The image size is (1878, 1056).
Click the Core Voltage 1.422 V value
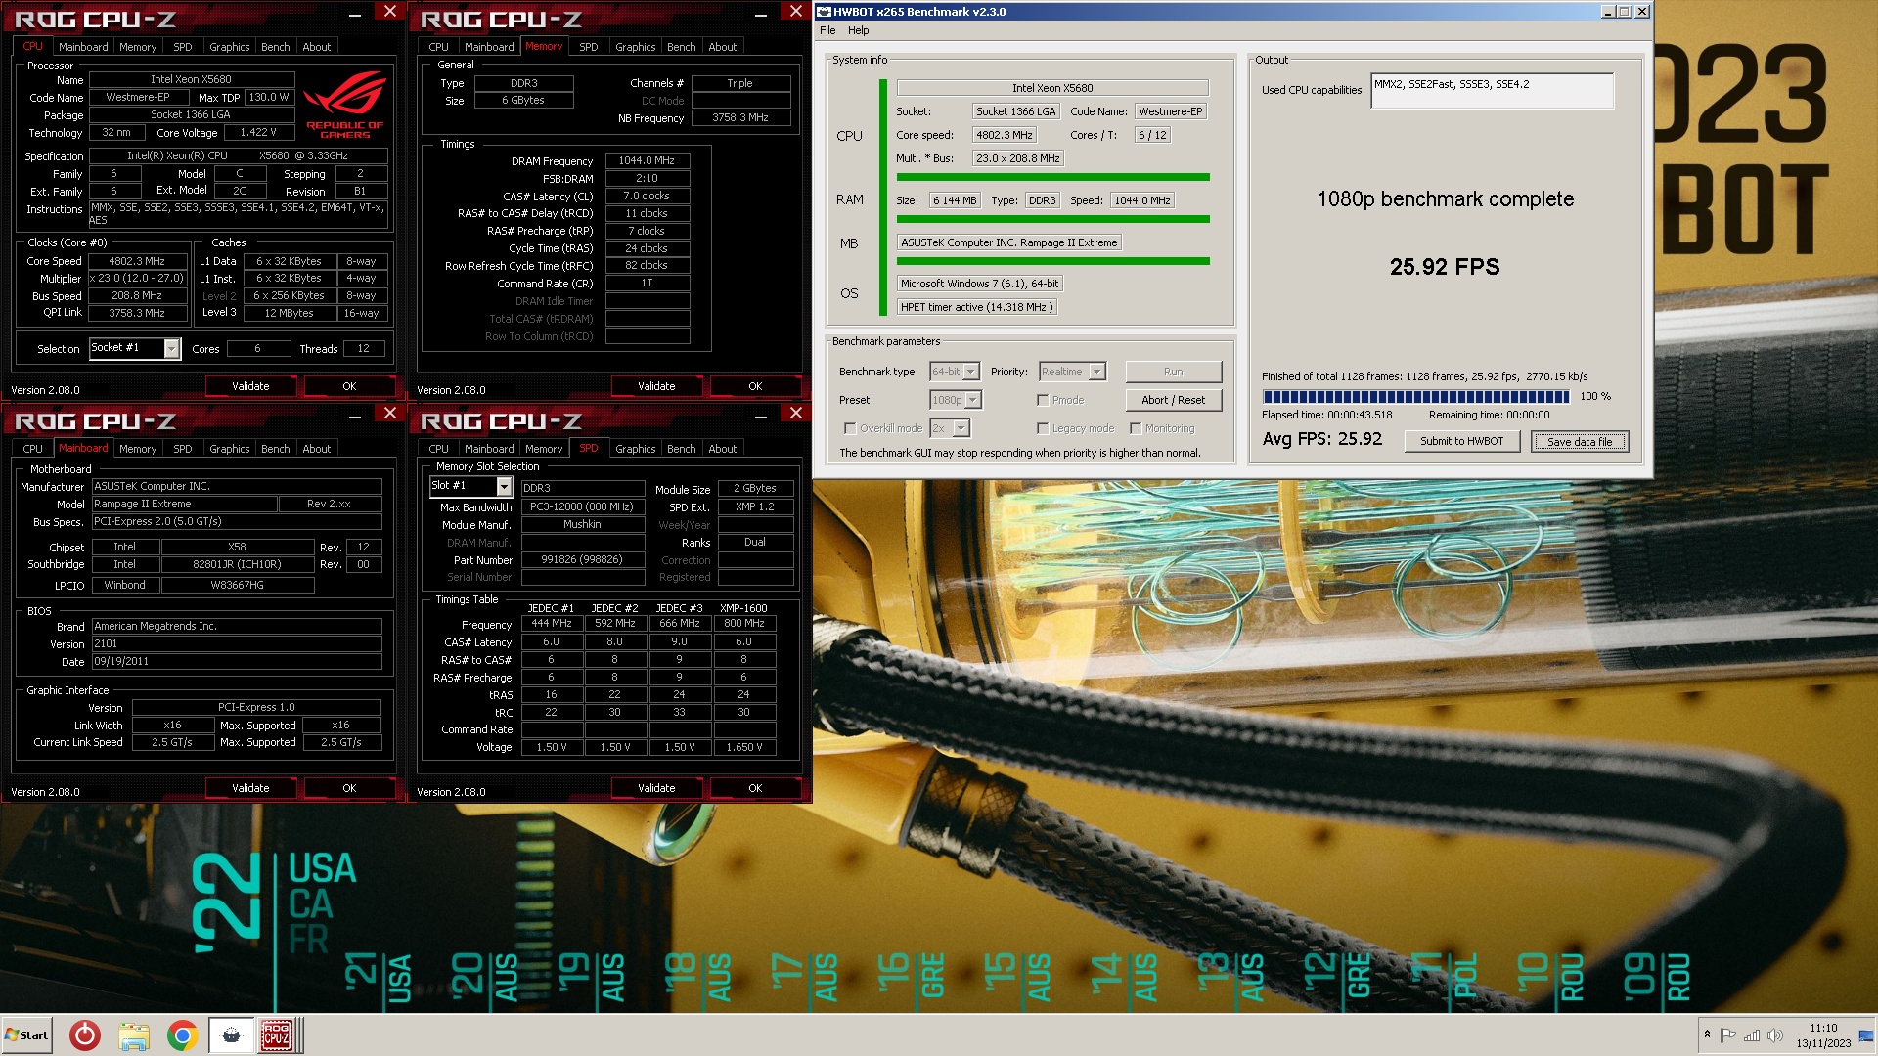tap(258, 132)
